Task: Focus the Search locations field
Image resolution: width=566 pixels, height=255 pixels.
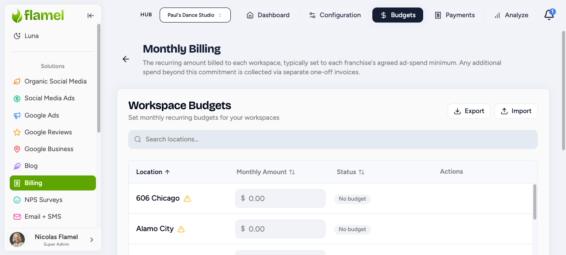Action: (333, 139)
